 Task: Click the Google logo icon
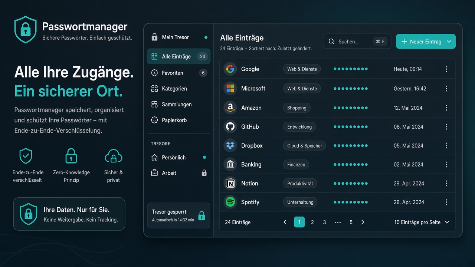point(230,69)
